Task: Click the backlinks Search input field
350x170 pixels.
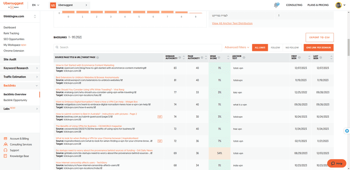Action: tap(138, 48)
